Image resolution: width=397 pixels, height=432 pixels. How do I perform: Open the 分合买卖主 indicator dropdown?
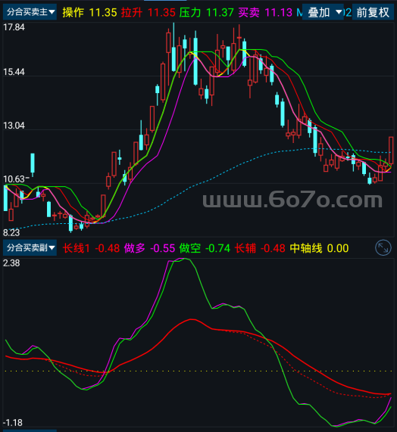click(x=30, y=12)
